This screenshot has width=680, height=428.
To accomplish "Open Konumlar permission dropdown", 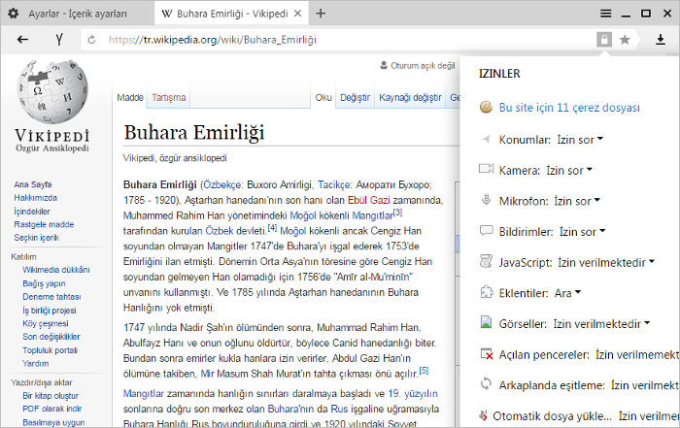I will [x=580, y=140].
